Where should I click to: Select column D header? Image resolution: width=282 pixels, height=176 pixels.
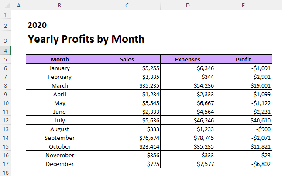click(188, 6)
